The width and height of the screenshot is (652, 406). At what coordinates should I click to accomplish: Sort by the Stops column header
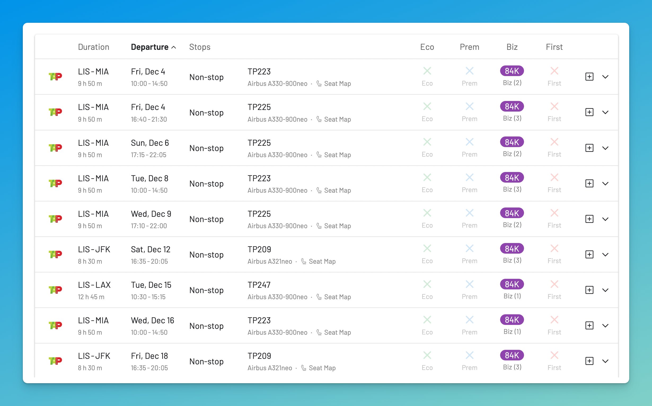point(200,47)
